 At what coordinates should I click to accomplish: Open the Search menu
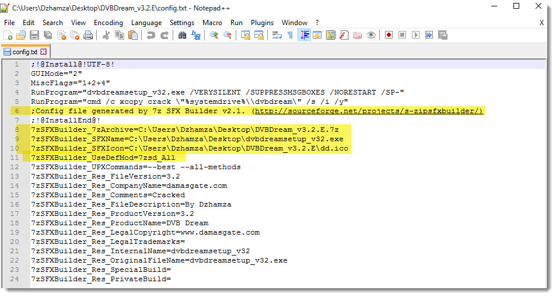click(x=53, y=23)
